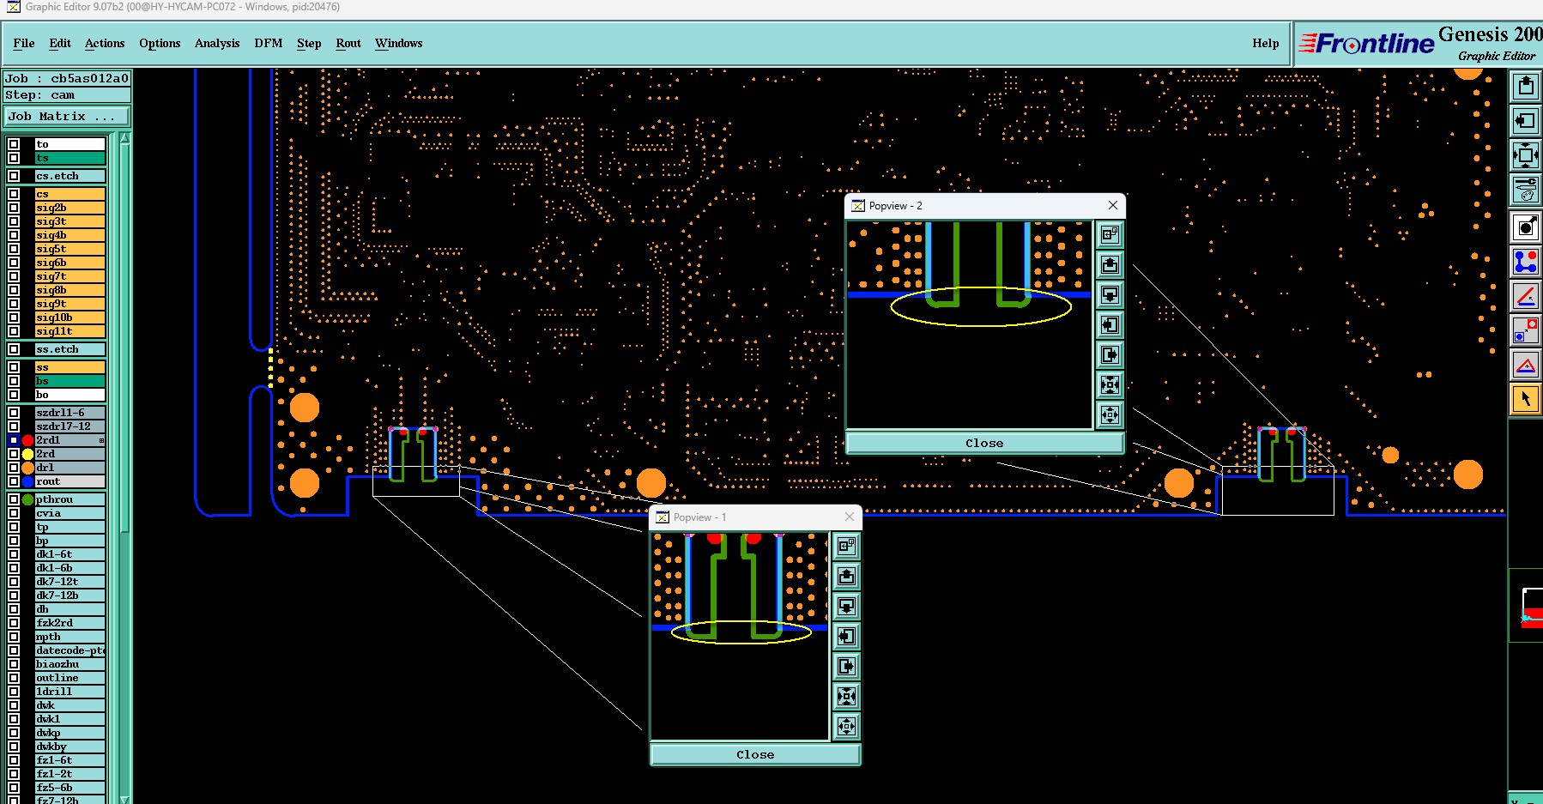
Task: Click the Job Matrix button
Action: tap(67, 117)
